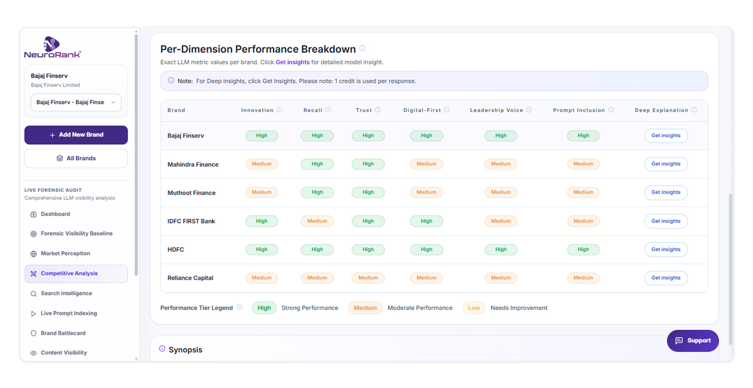Click the info icon in the Note banner

[171, 80]
